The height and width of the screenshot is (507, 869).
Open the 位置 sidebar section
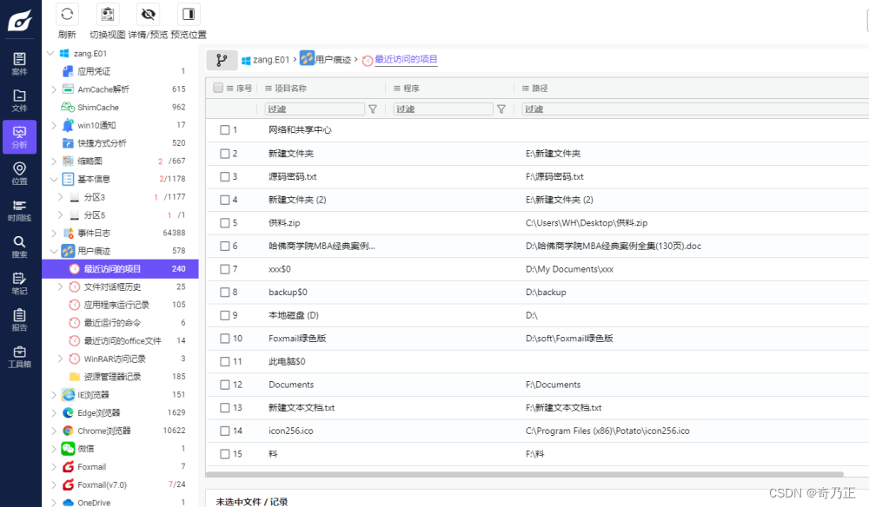coord(19,174)
